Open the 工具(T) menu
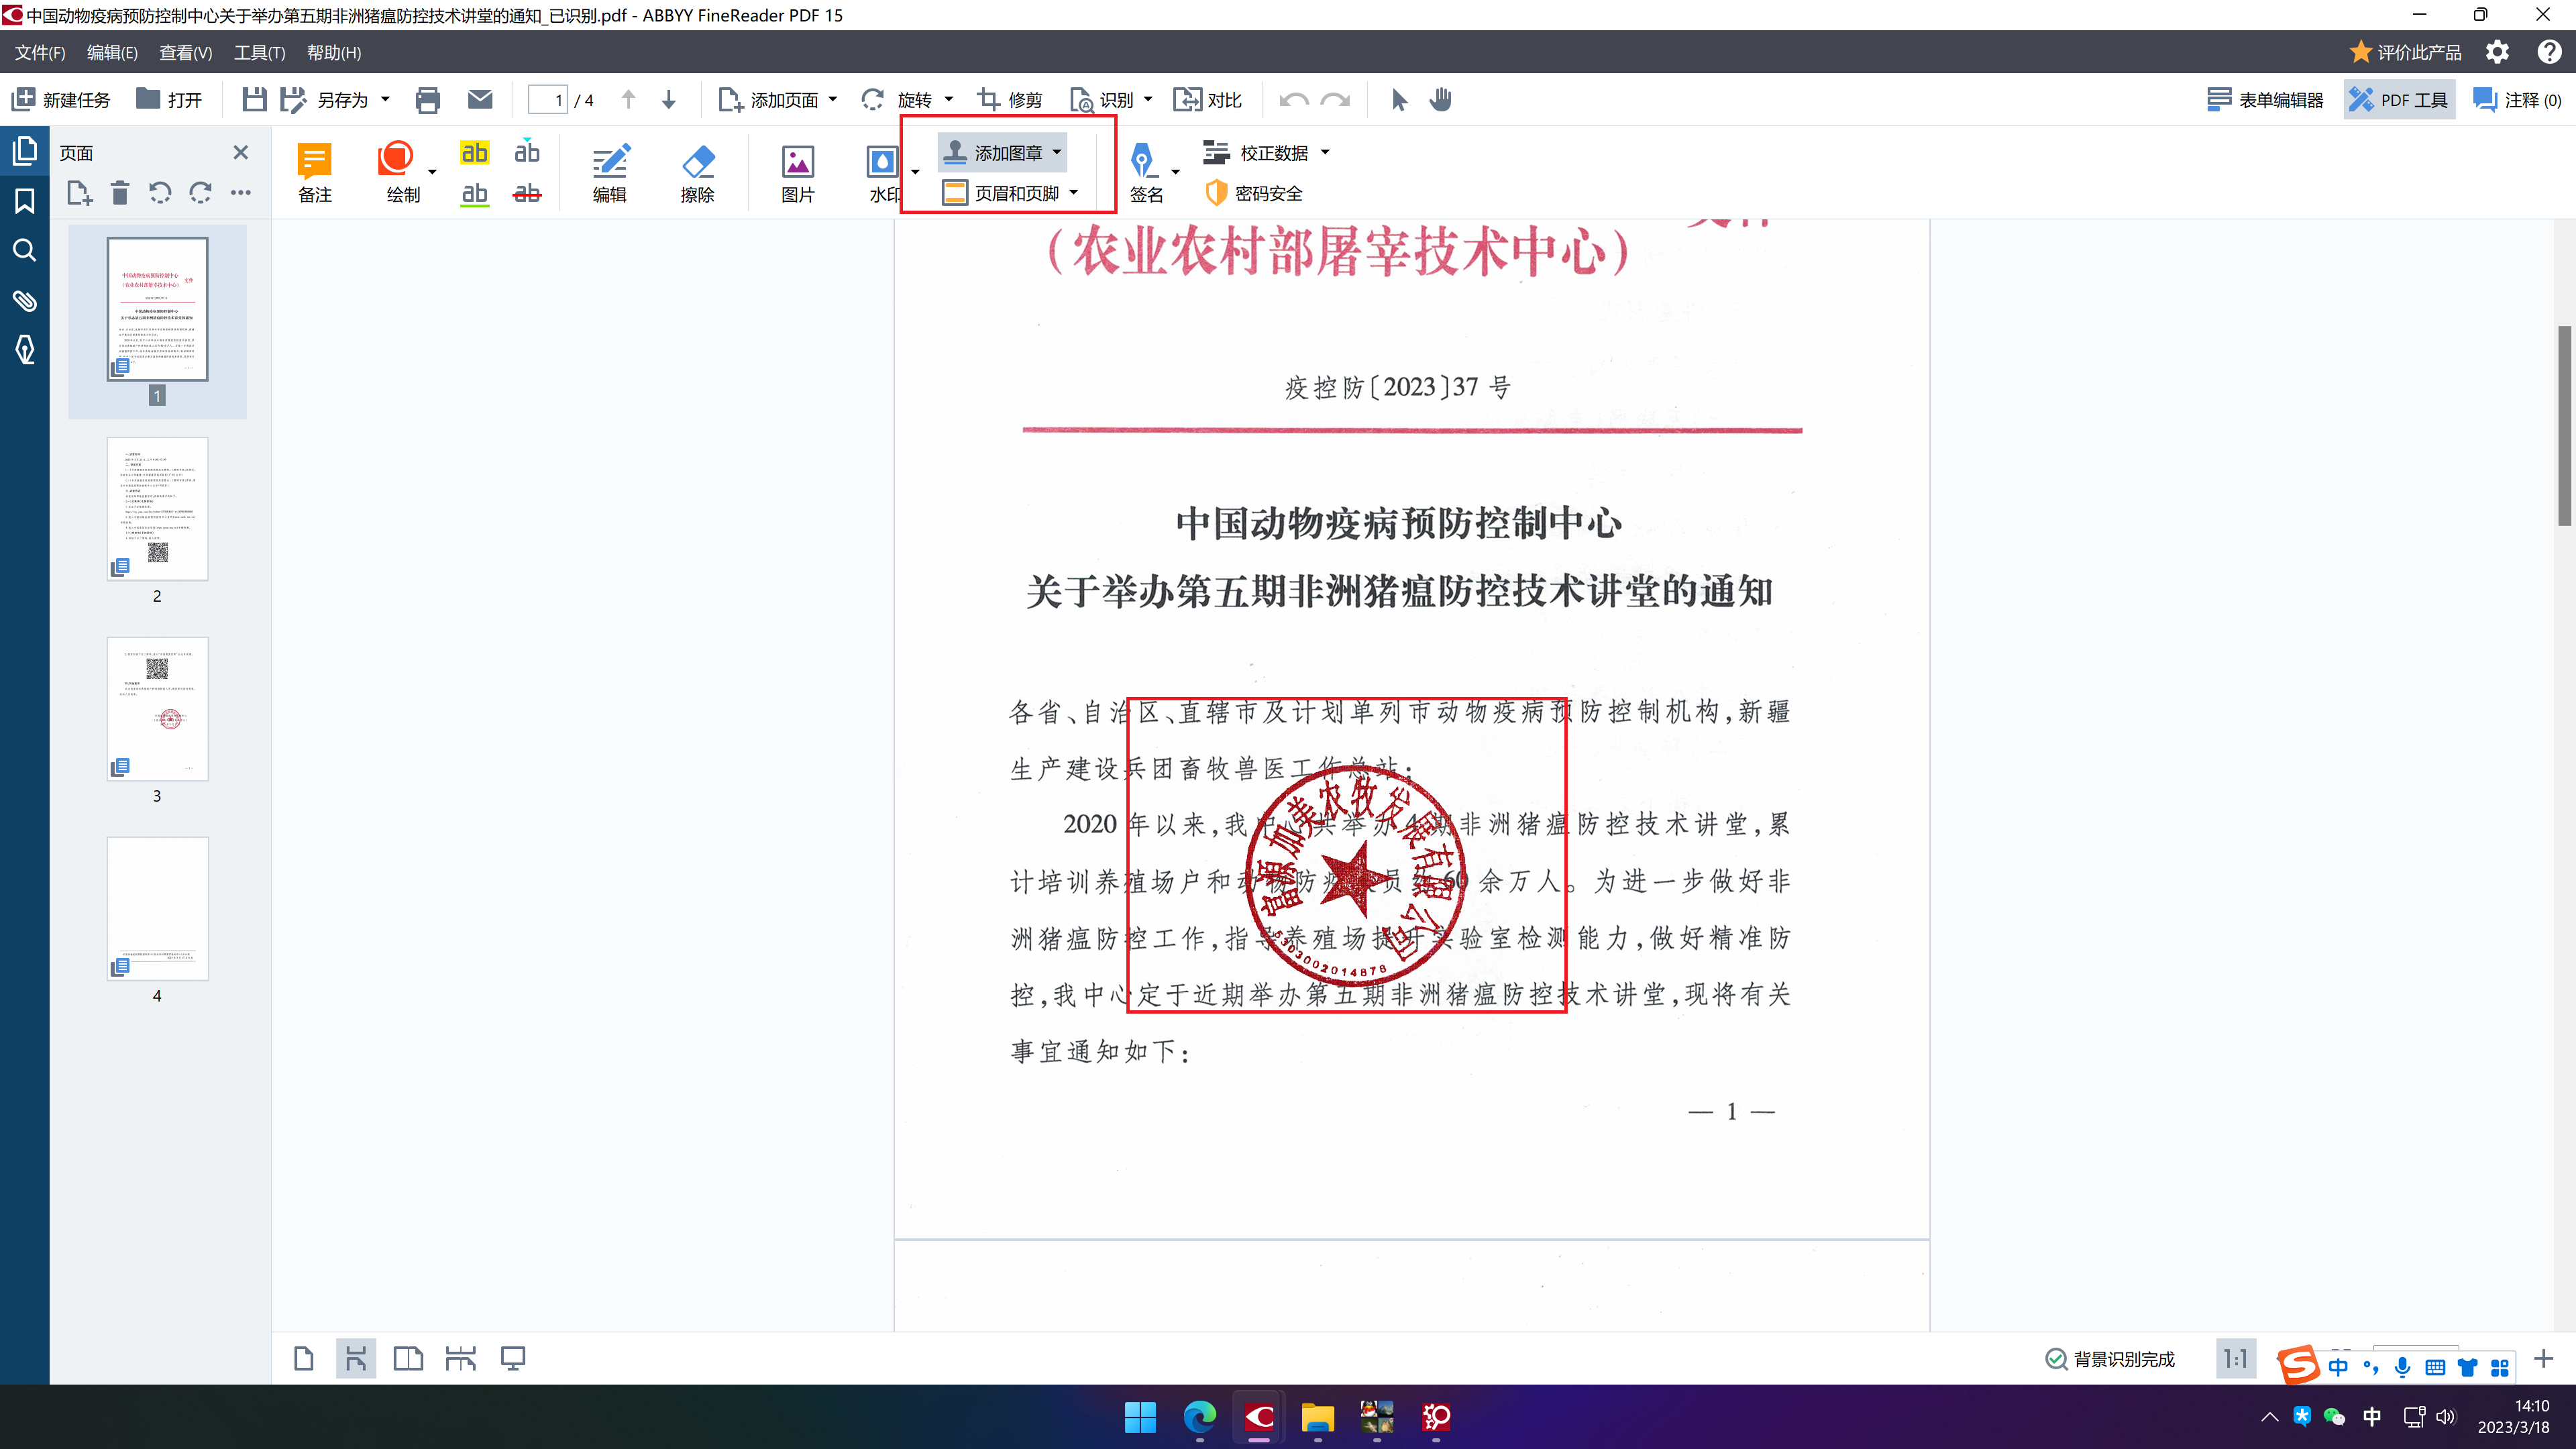This screenshot has height=1449, width=2576. (259, 53)
